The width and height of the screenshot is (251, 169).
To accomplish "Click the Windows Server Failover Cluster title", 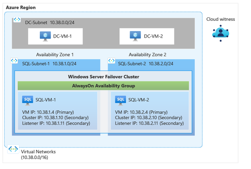I will click(104, 76).
